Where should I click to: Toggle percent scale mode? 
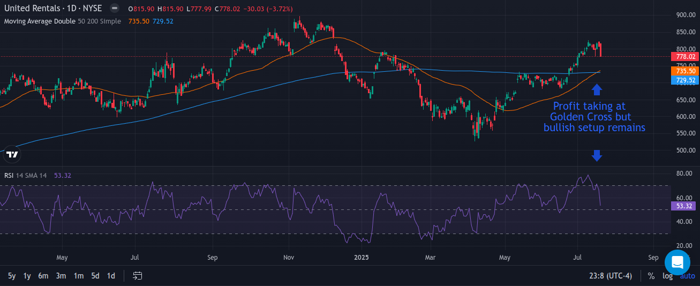click(651, 276)
